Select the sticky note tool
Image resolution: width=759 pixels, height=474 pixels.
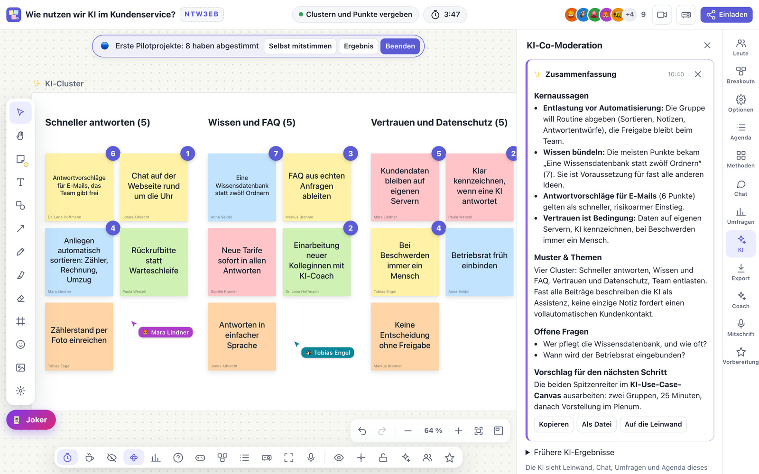coord(20,159)
